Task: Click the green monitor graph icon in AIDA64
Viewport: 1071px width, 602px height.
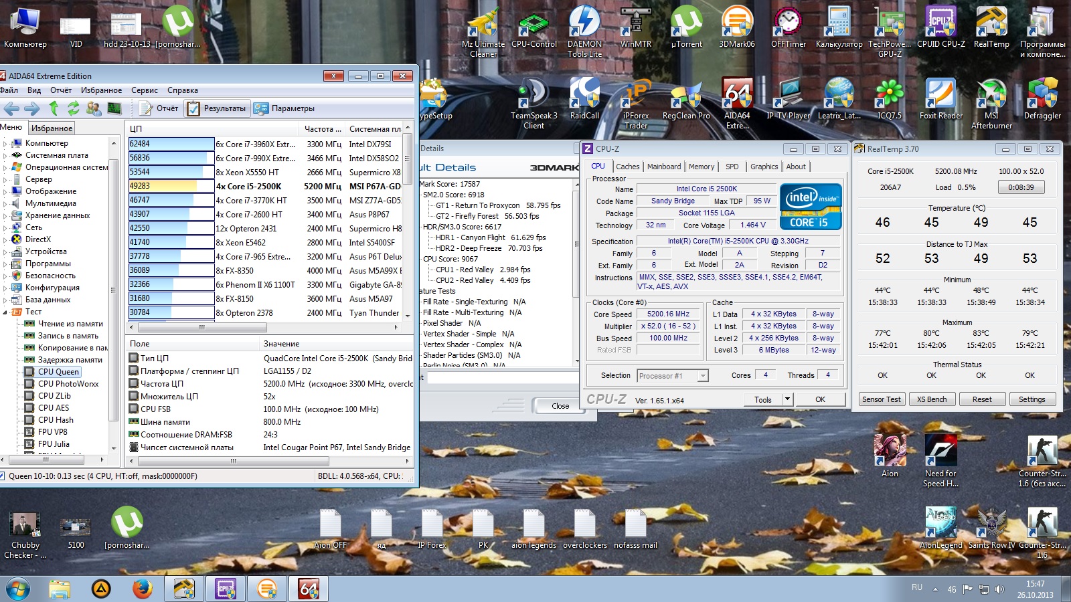Action: point(114,108)
